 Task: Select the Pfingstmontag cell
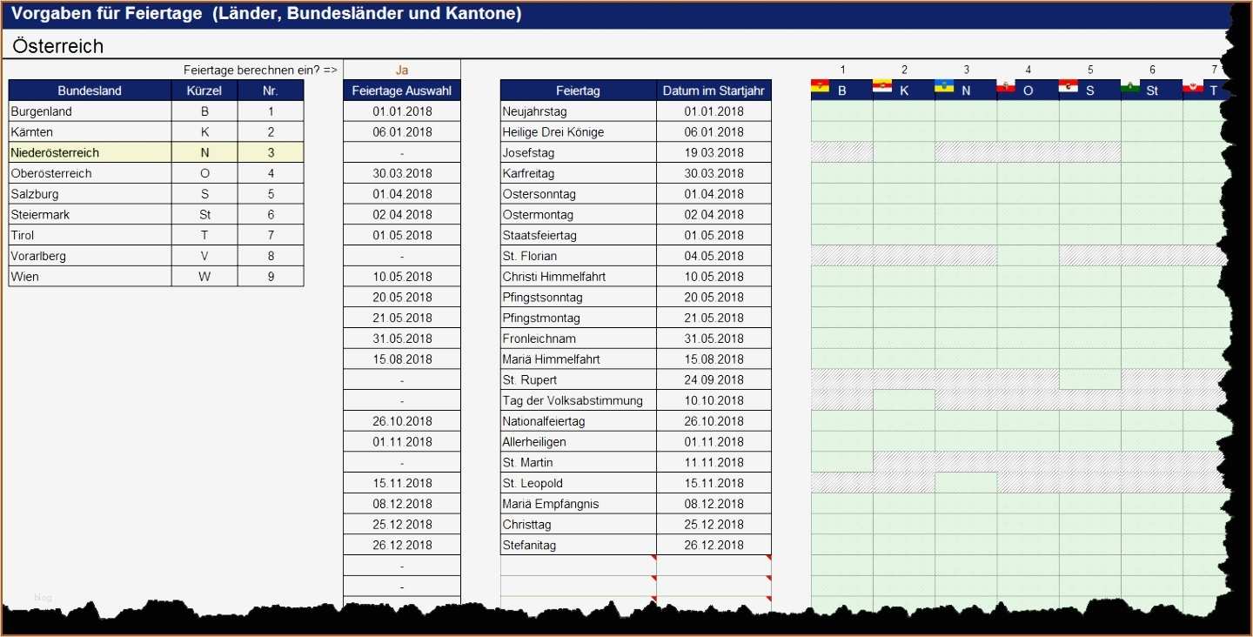(x=578, y=318)
